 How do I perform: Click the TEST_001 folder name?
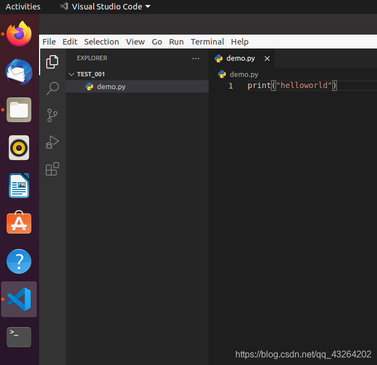(x=91, y=74)
